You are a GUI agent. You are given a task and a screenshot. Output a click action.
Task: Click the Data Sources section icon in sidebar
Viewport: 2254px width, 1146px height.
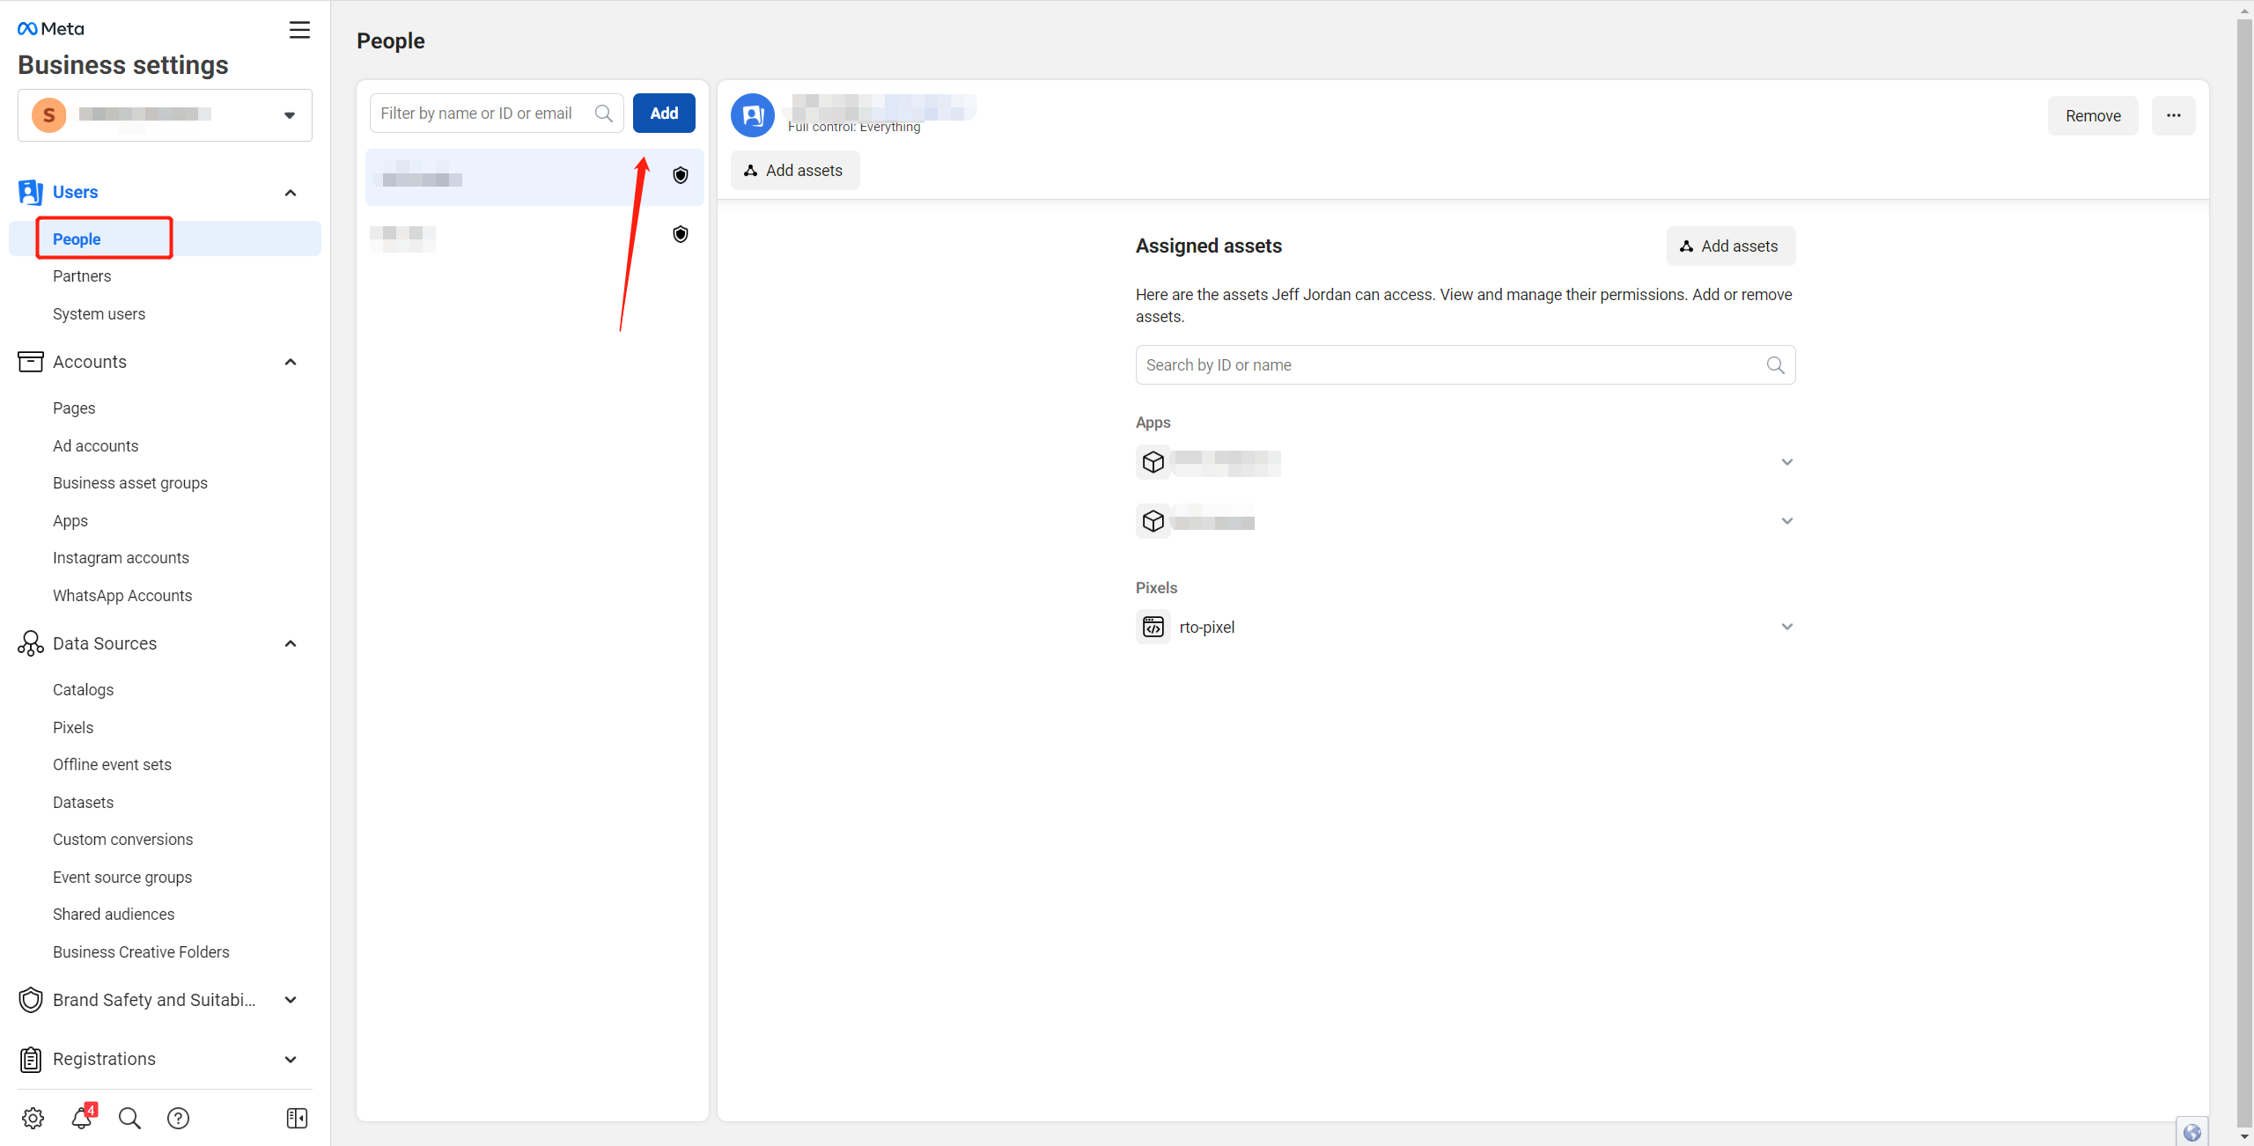31,643
